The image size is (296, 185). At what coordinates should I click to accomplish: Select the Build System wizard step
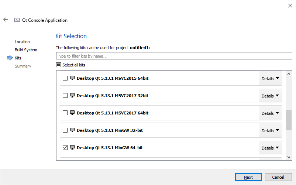coord(26,50)
